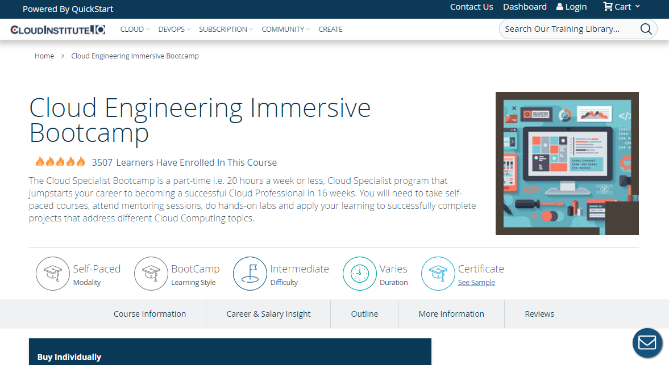
Task: Expand the Cloud dropdown menu
Action: [135, 30]
